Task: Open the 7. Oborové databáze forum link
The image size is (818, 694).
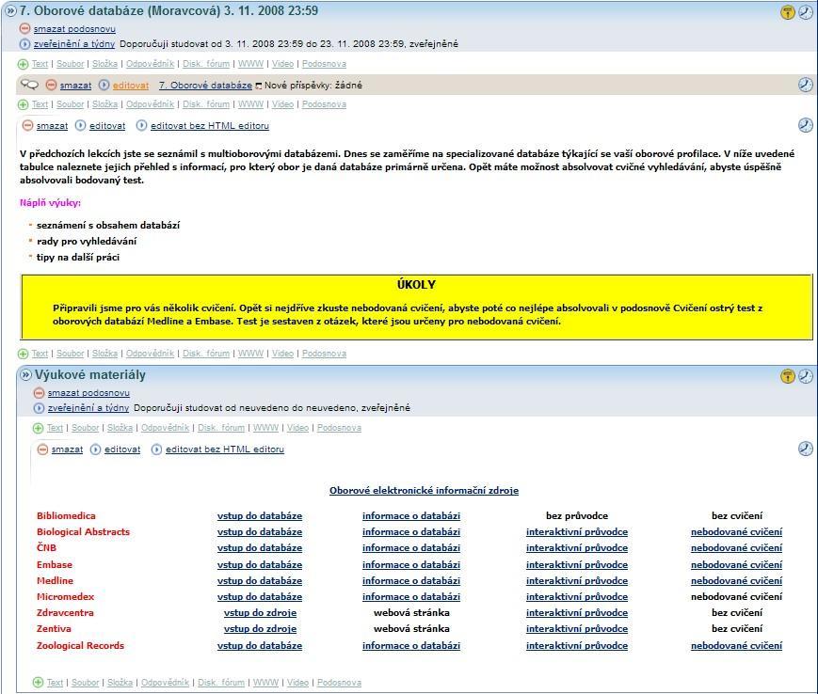Action: (205, 85)
